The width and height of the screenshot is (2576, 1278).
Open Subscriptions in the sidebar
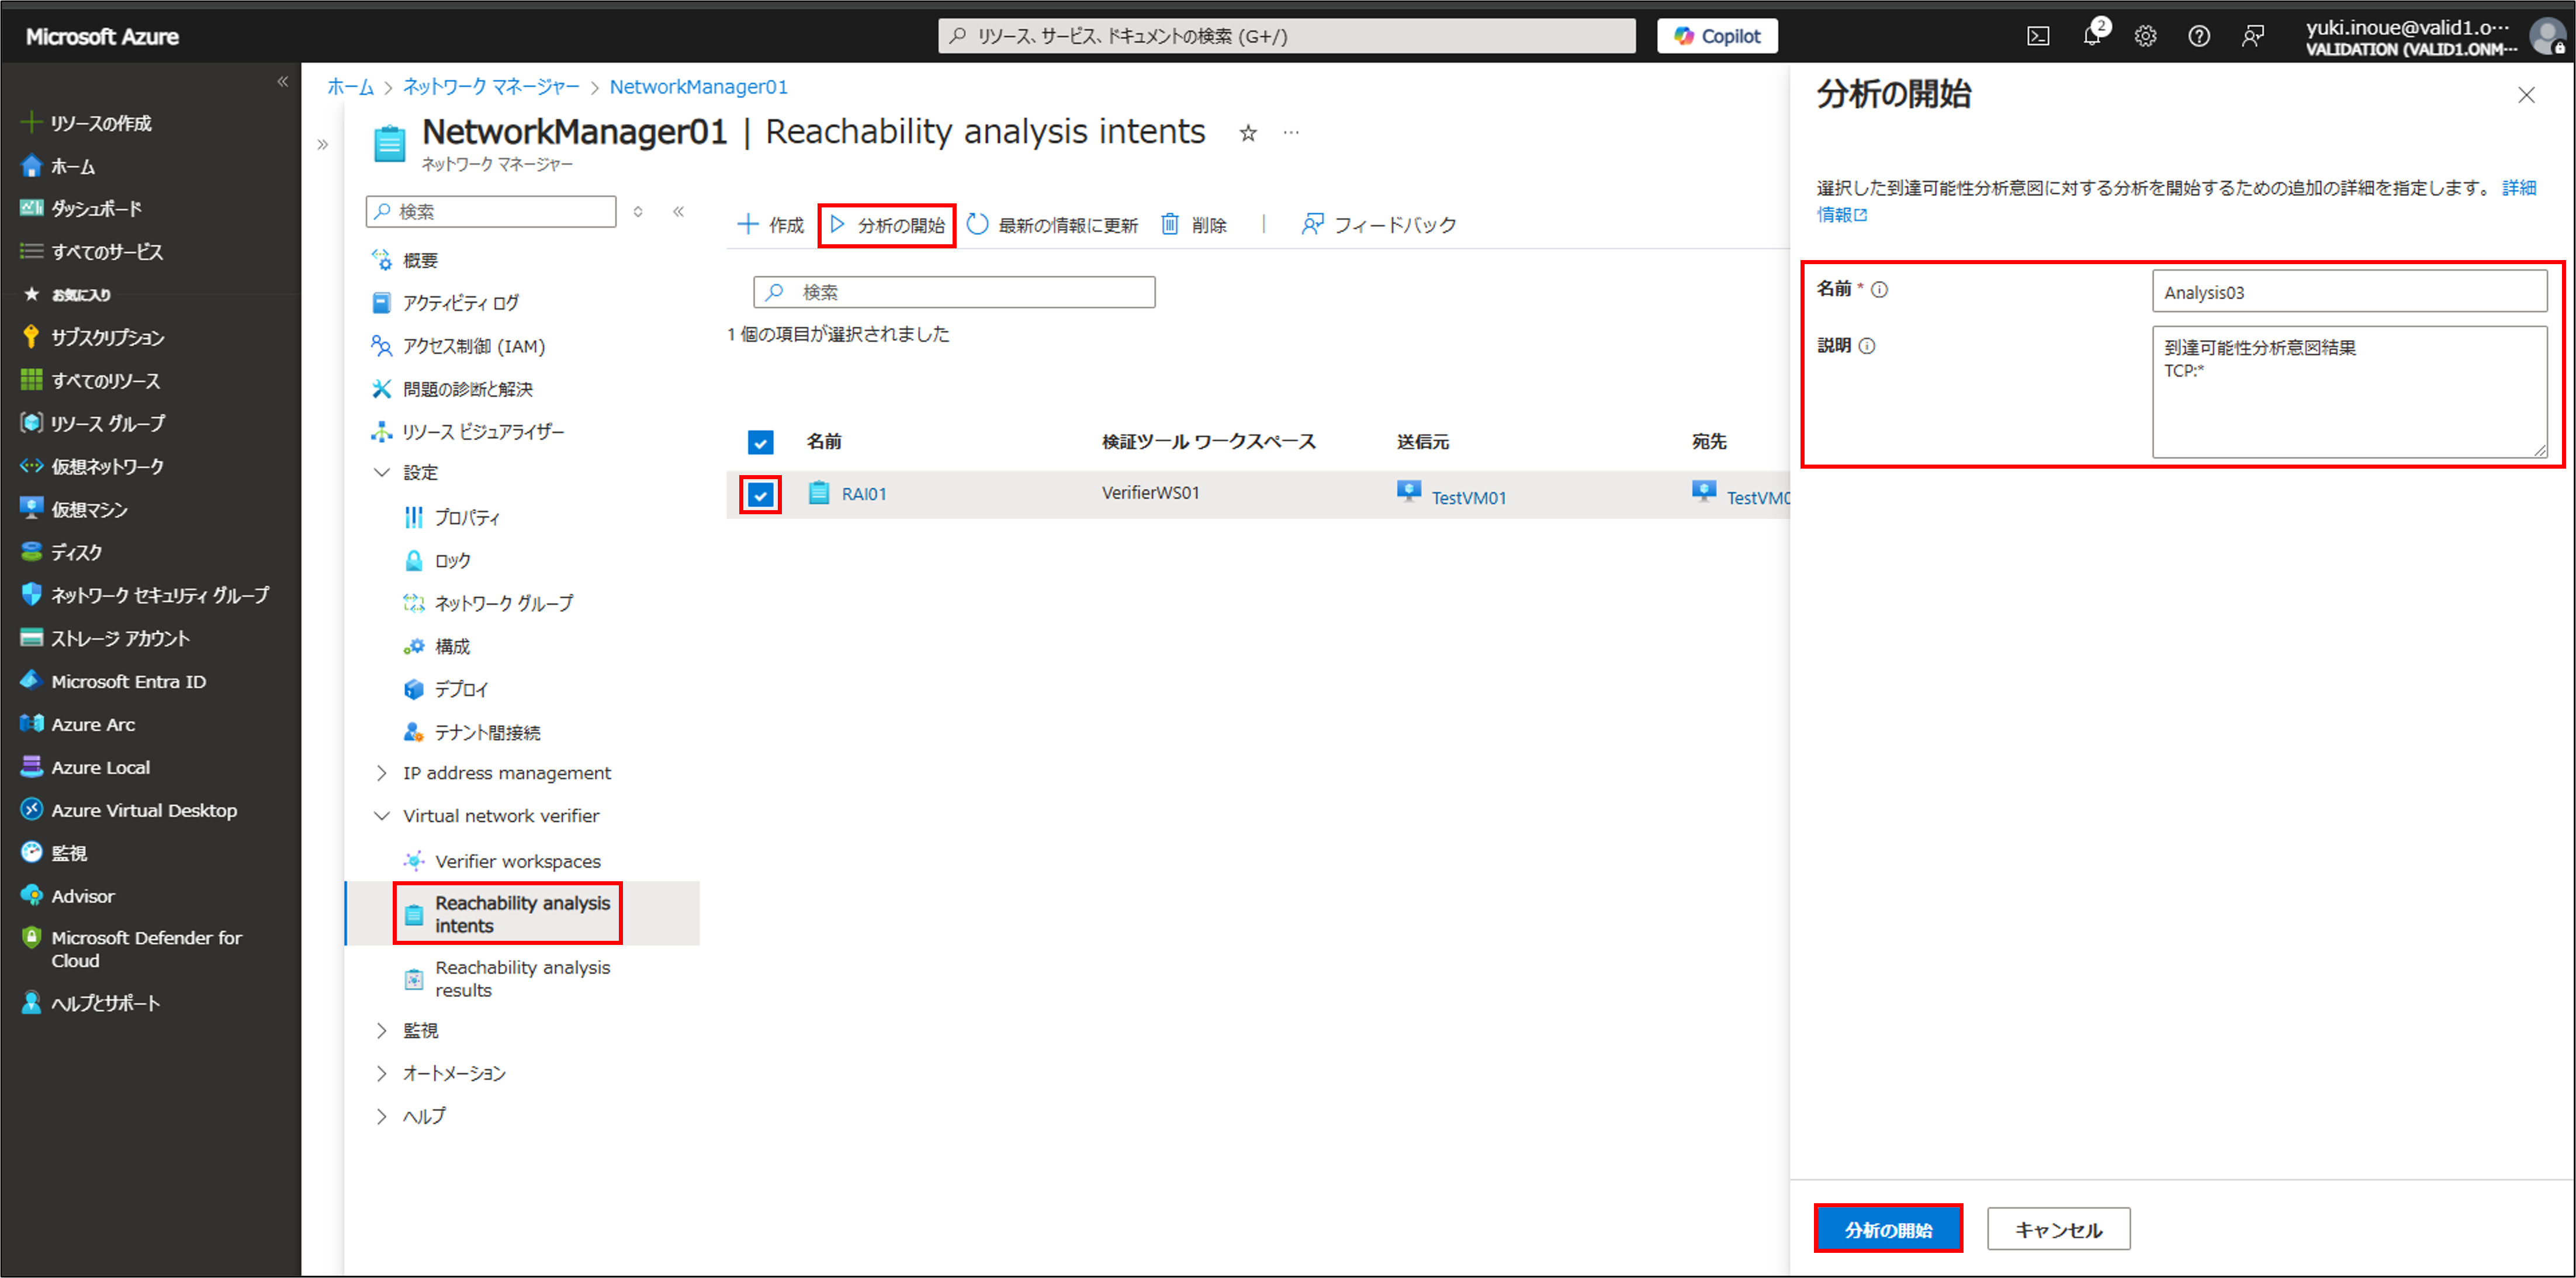click(x=92, y=337)
